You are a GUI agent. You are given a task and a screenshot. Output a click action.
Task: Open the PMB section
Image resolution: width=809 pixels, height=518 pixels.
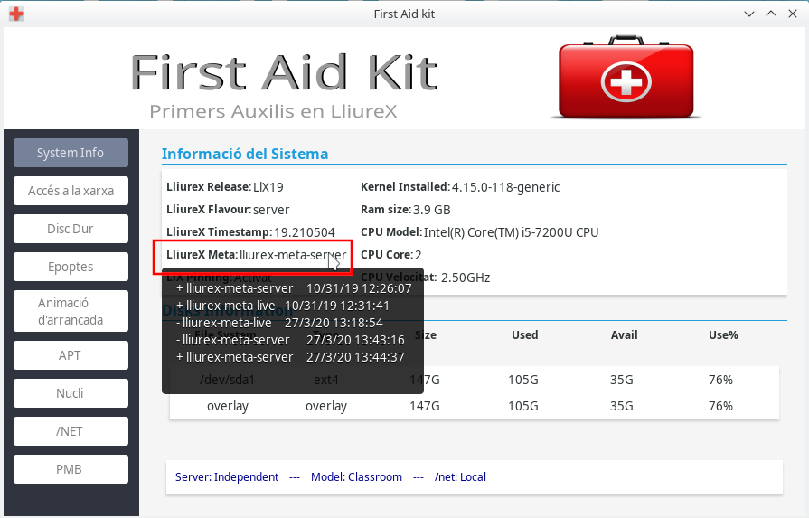(71, 469)
